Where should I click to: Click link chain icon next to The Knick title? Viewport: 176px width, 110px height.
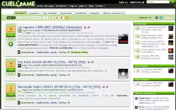[92, 62]
